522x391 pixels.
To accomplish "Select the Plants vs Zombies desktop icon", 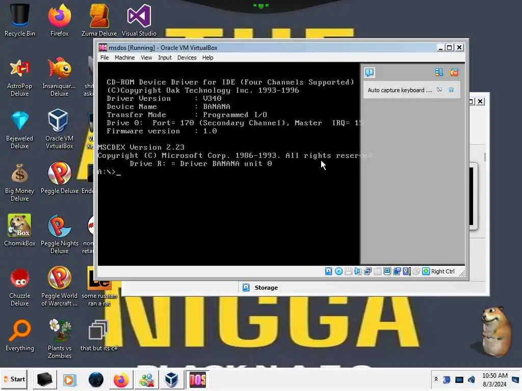I will click(x=59, y=339).
